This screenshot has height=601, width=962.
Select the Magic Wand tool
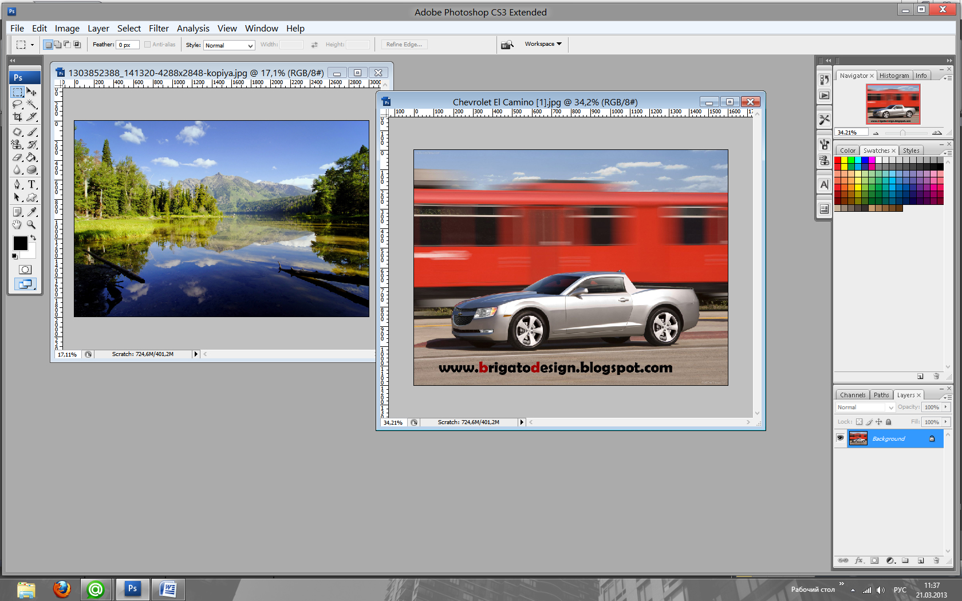click(x=31, y=104)
